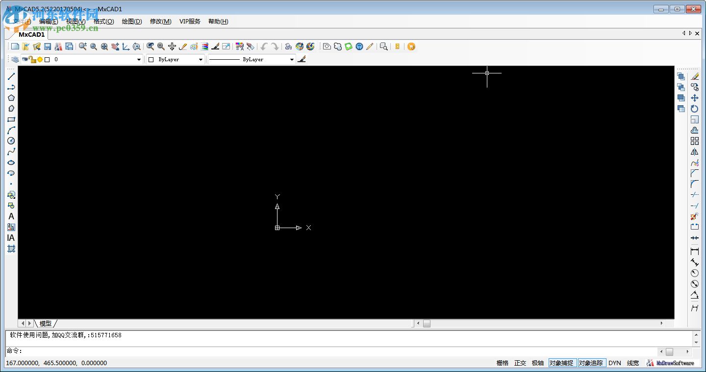Expand the ByLayer linetype dropdown
706x372 pixels.
(x=292, y=59)
